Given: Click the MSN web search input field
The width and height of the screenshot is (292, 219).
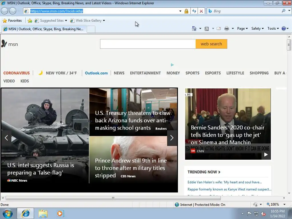Looking at the screenshot, I should 148,44.
